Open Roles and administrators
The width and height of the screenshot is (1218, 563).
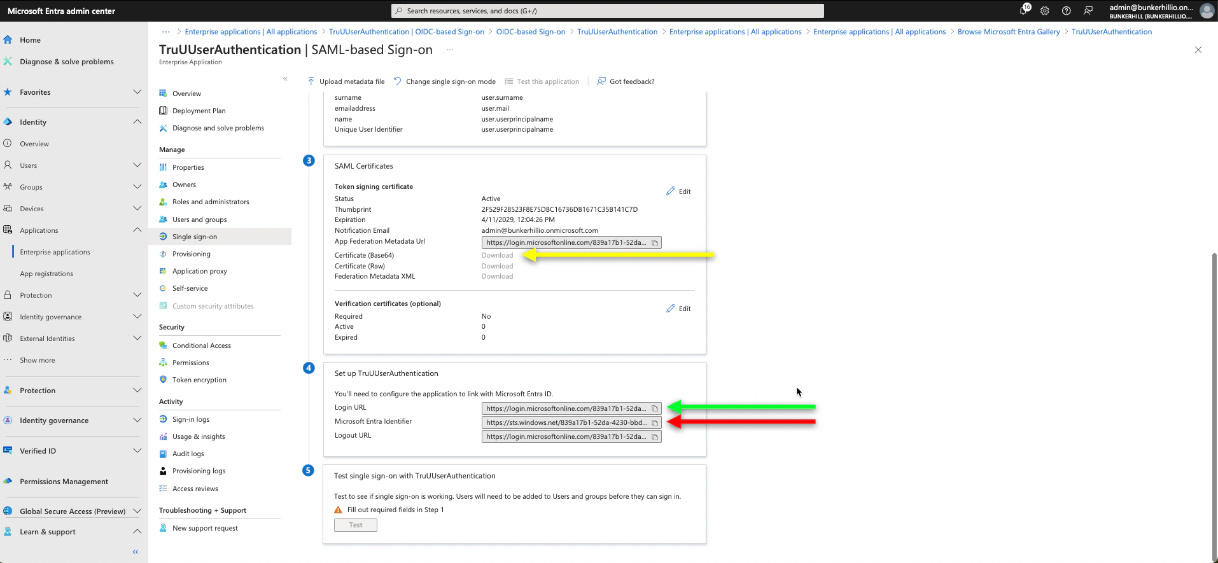(x=211, y=202)
